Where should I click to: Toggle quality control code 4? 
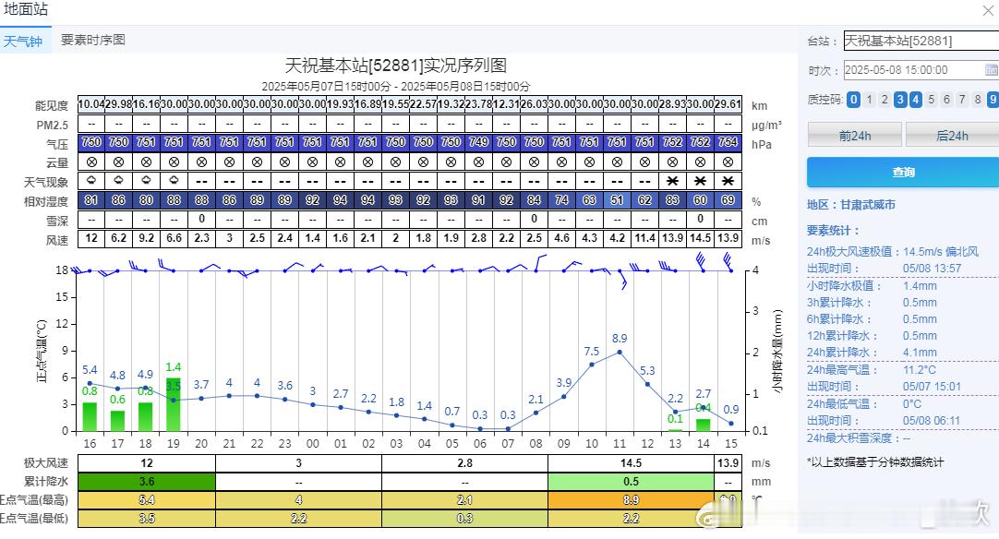916,100
